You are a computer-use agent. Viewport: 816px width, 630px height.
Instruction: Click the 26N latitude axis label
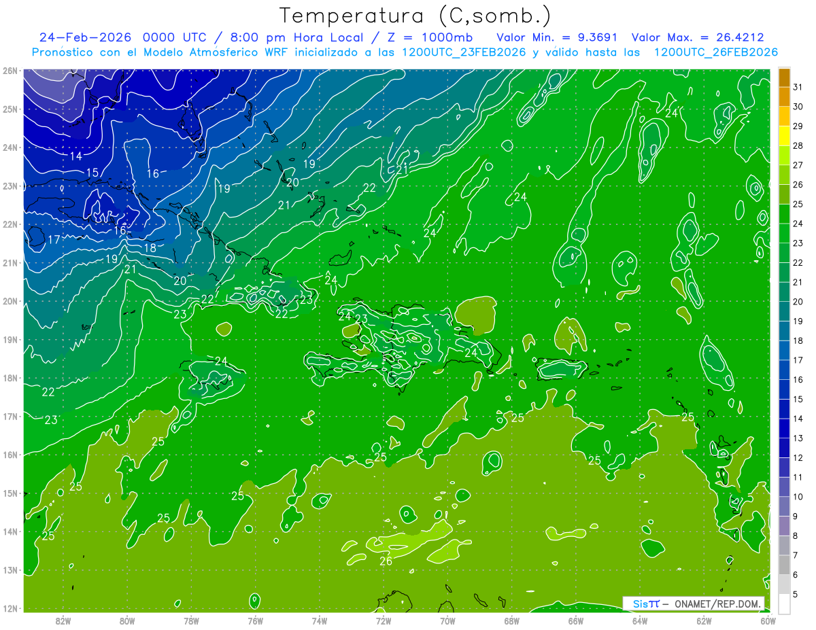point(10,71)
